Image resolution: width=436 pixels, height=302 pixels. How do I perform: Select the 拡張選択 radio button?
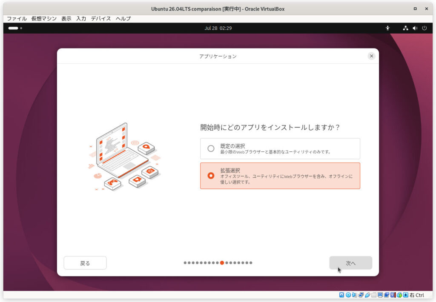tap(211, 176)
